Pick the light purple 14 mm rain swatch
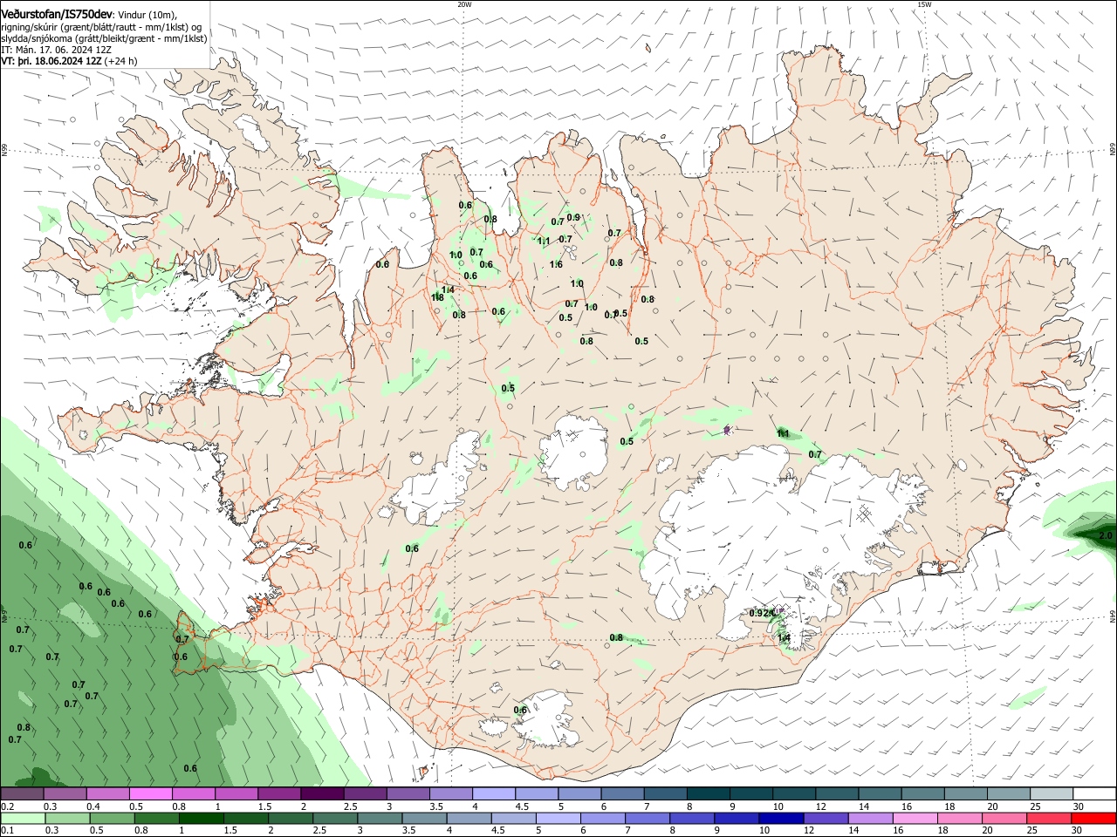This screenshot has width=1117, height=837. pos(870,818)
